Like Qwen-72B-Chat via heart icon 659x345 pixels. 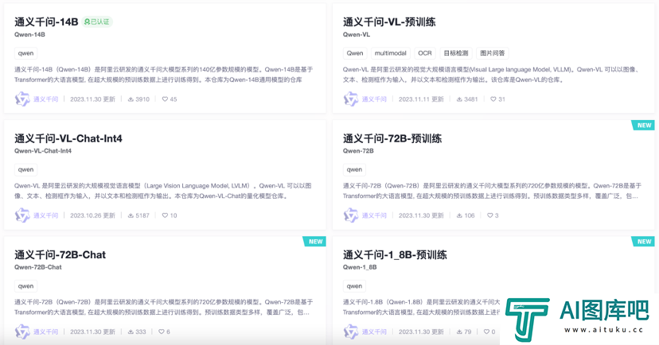pyautogui.click(x=162, y=332)
